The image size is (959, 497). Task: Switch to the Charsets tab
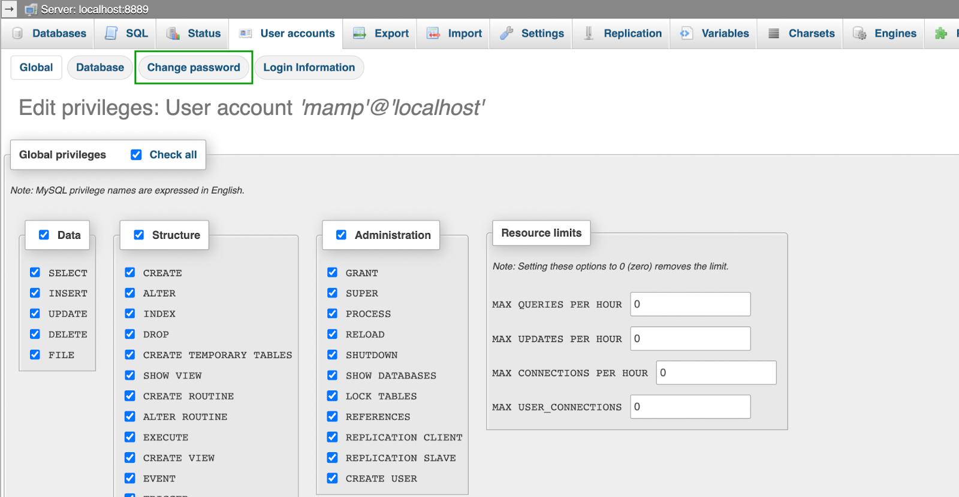click(811, 34)
